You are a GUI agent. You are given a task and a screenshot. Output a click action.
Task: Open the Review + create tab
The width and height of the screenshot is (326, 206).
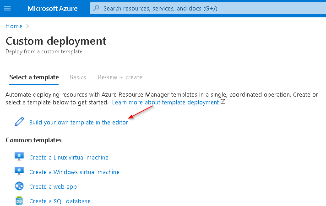[x=120, y=77]
